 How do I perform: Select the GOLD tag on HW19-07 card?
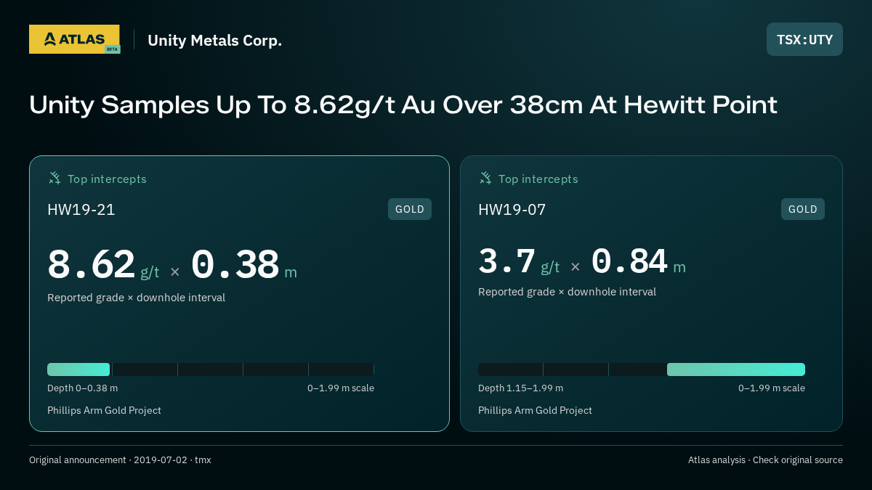click(803, 209)
